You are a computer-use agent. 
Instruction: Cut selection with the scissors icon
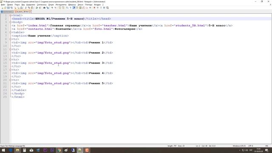tap(25, 8)
